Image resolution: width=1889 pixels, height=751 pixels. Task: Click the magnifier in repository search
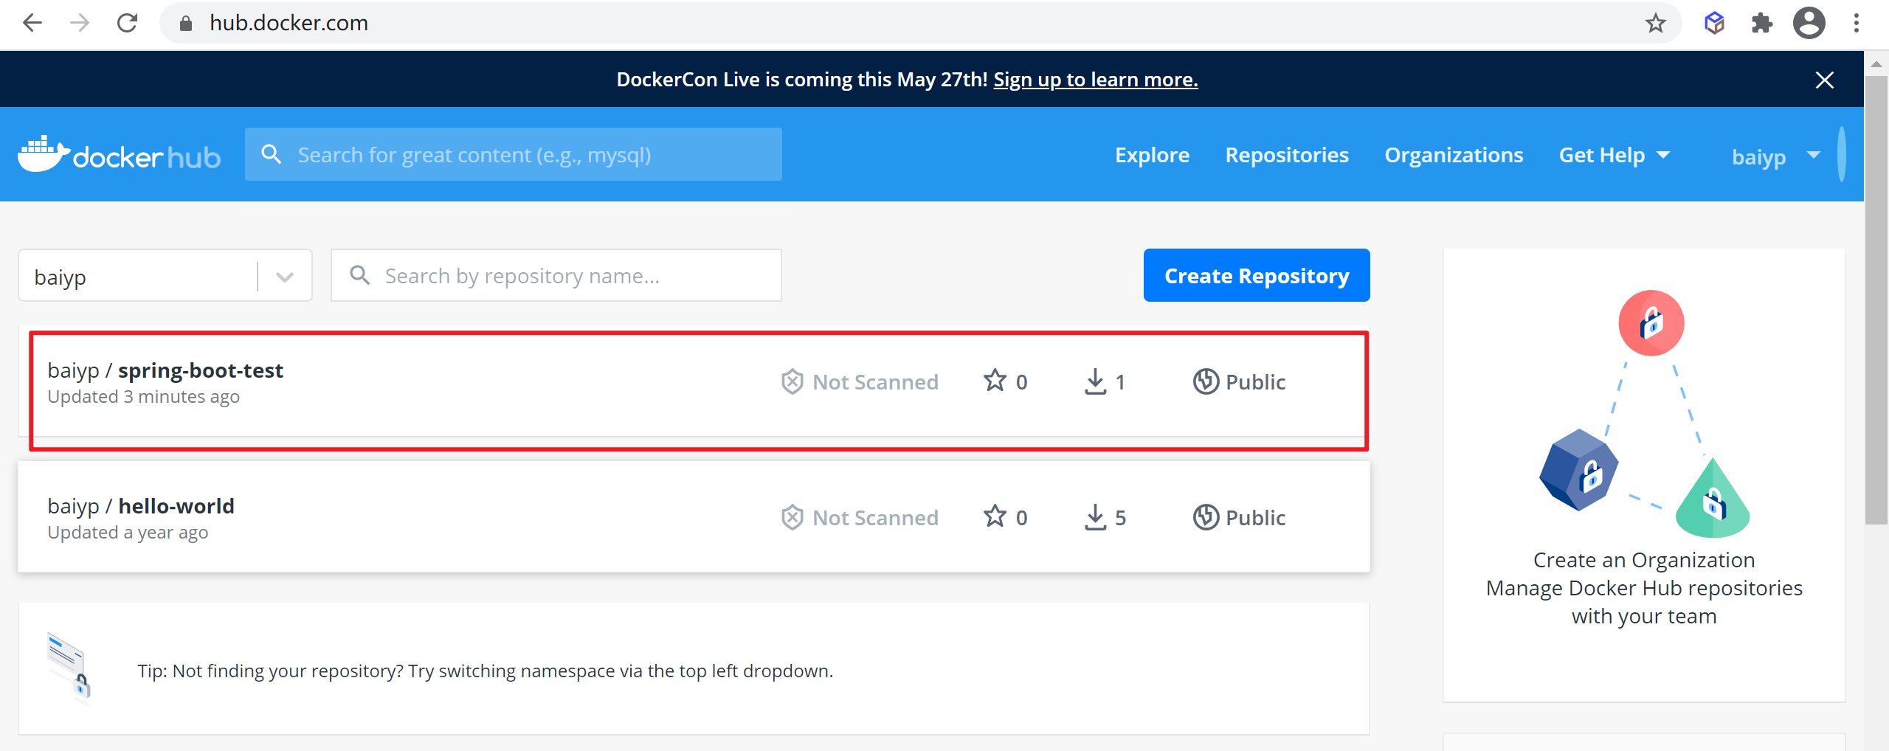click(x=359, y=275)
